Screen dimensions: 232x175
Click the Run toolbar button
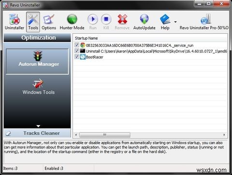93,22
